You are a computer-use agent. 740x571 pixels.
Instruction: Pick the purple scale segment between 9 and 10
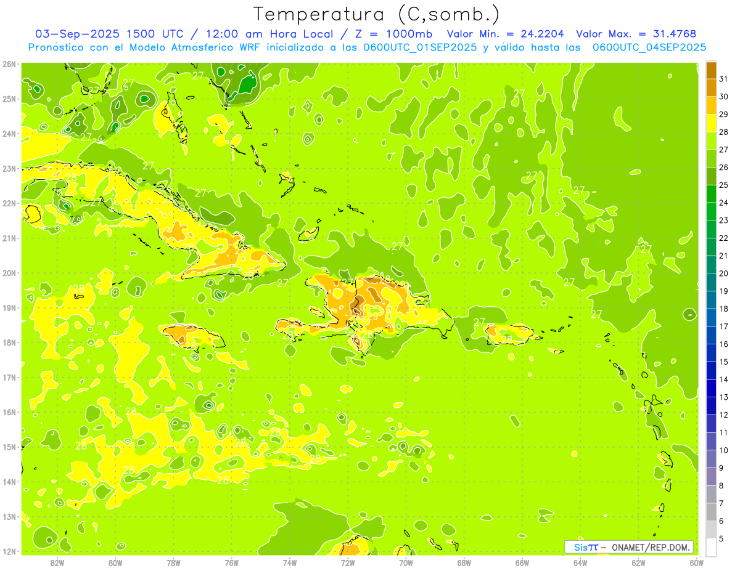(711, 459)
